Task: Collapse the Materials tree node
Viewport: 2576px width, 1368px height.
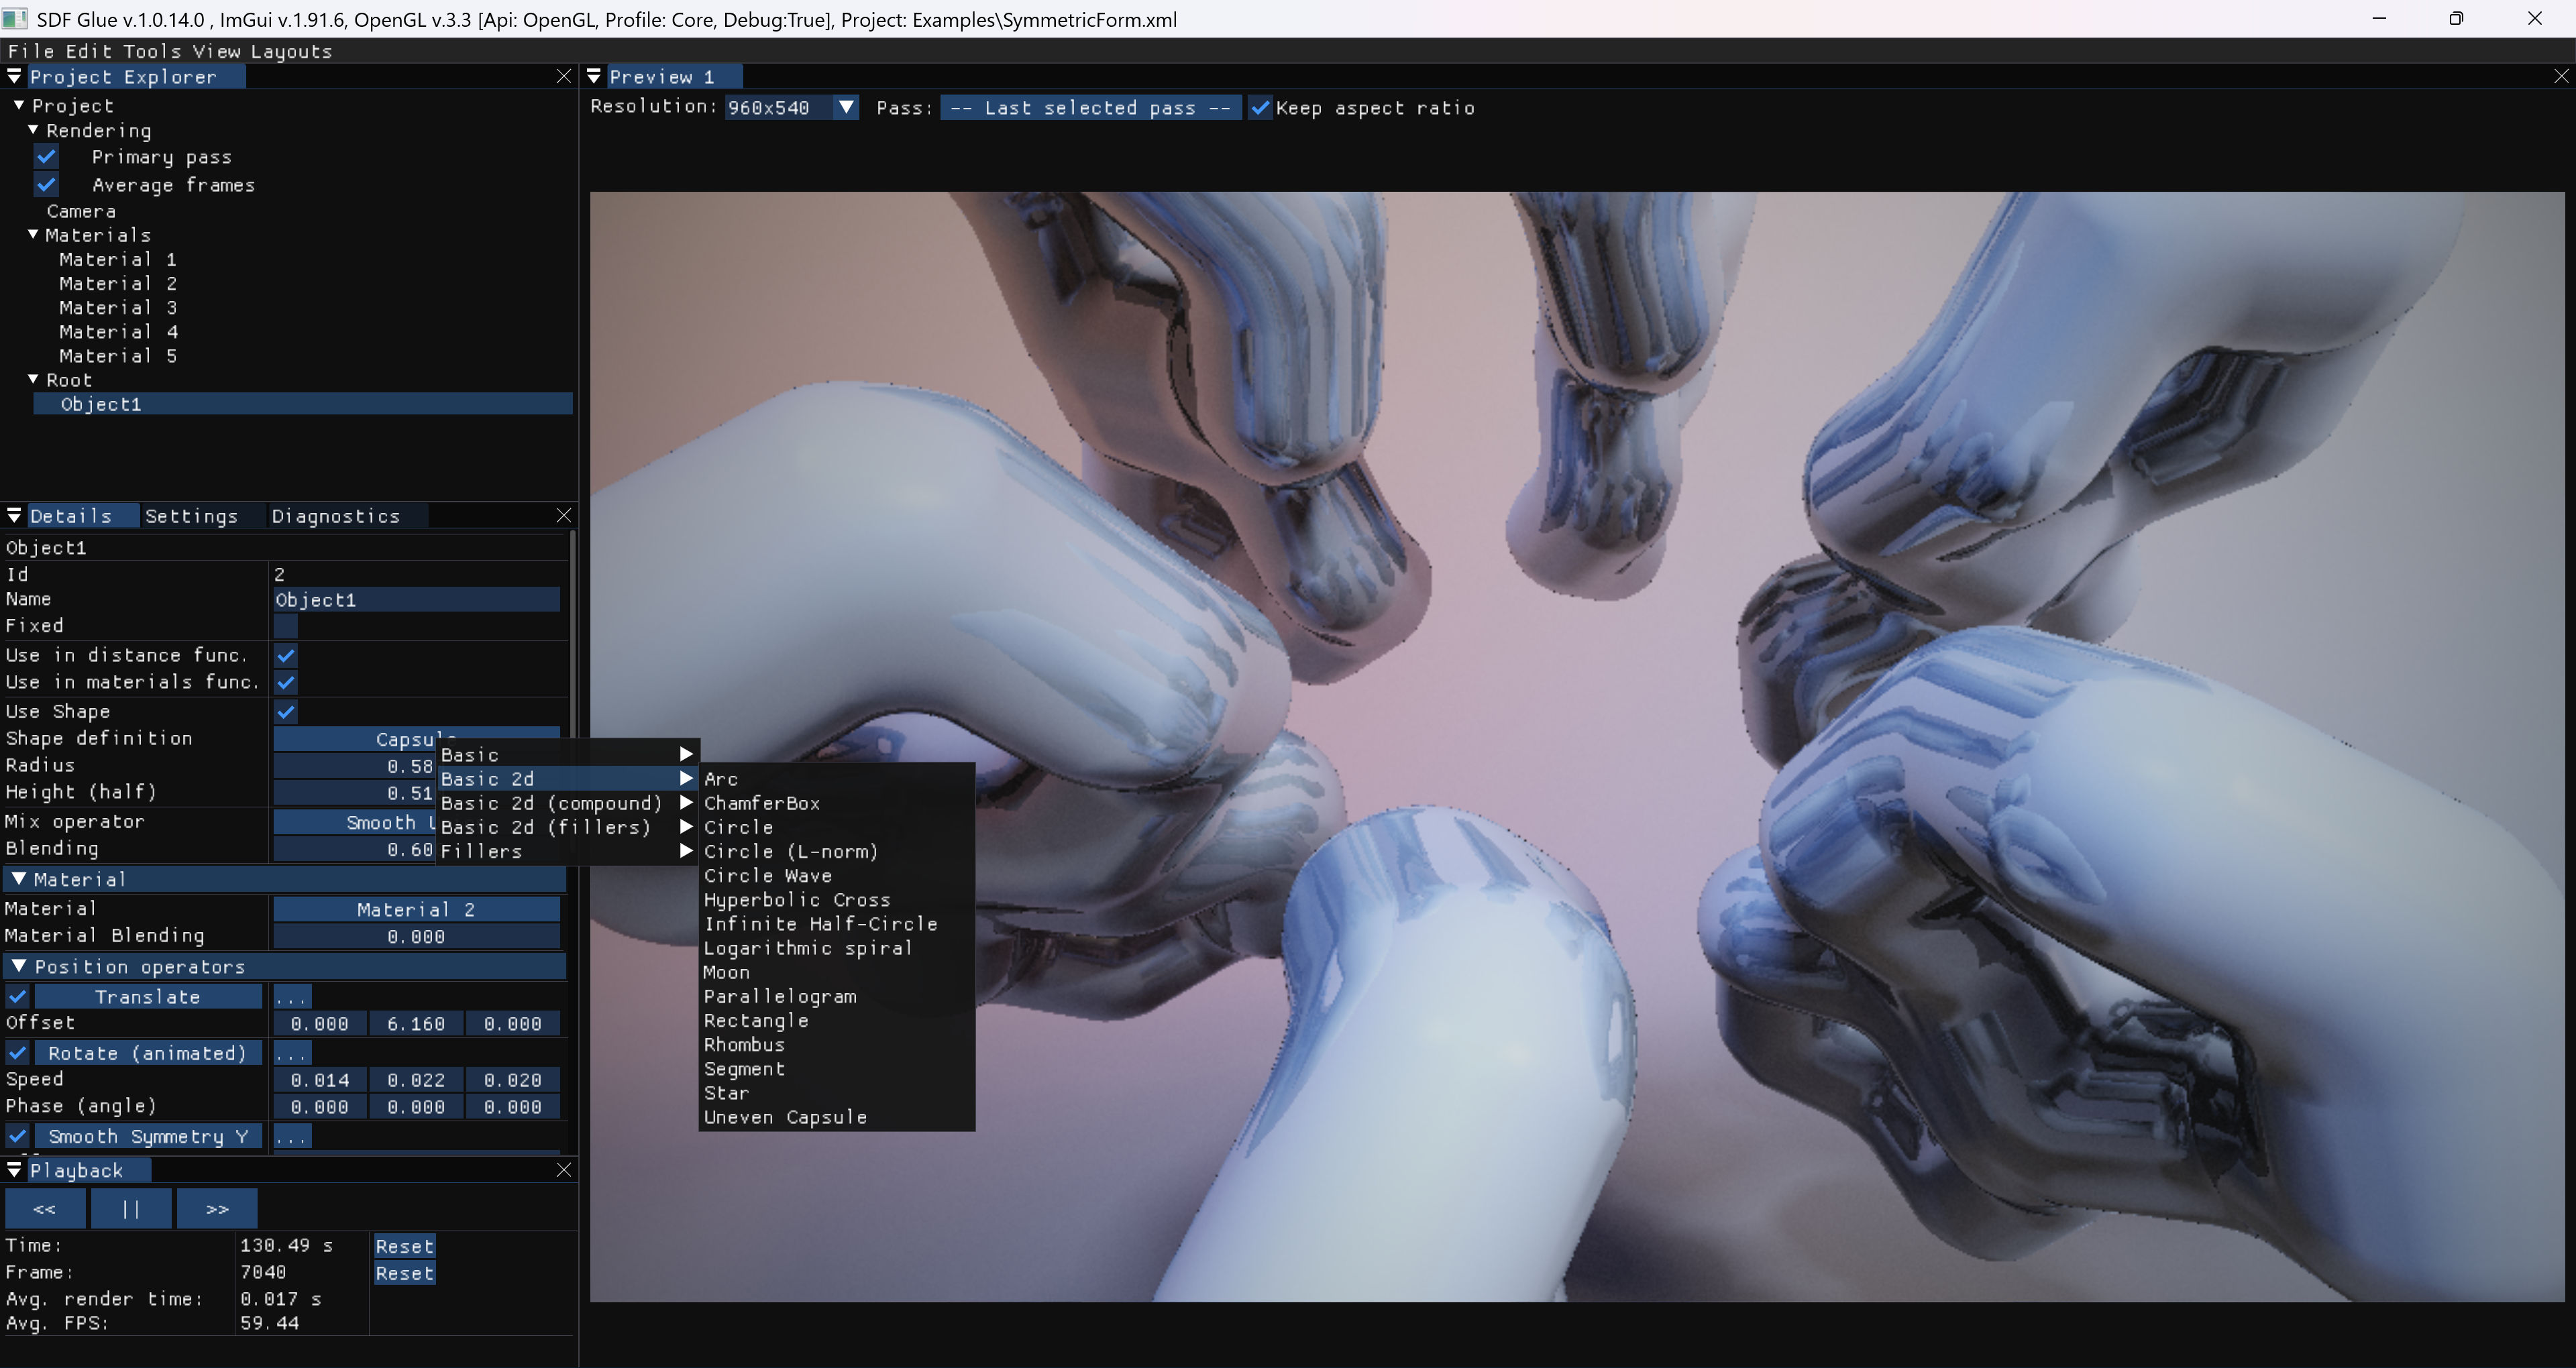Action: 33,235
